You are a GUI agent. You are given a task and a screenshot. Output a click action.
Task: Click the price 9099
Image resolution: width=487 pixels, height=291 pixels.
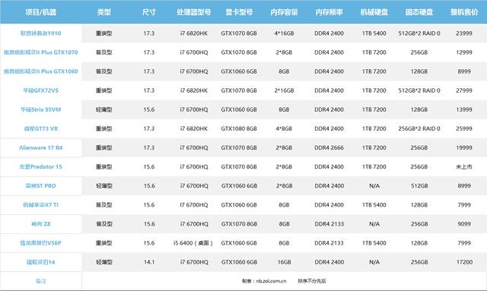click(x=464, y=224)
